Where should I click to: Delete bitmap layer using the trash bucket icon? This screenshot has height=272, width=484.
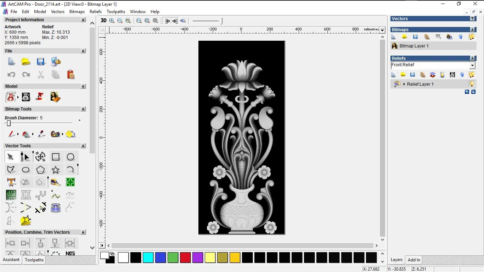tap(461, 37)
